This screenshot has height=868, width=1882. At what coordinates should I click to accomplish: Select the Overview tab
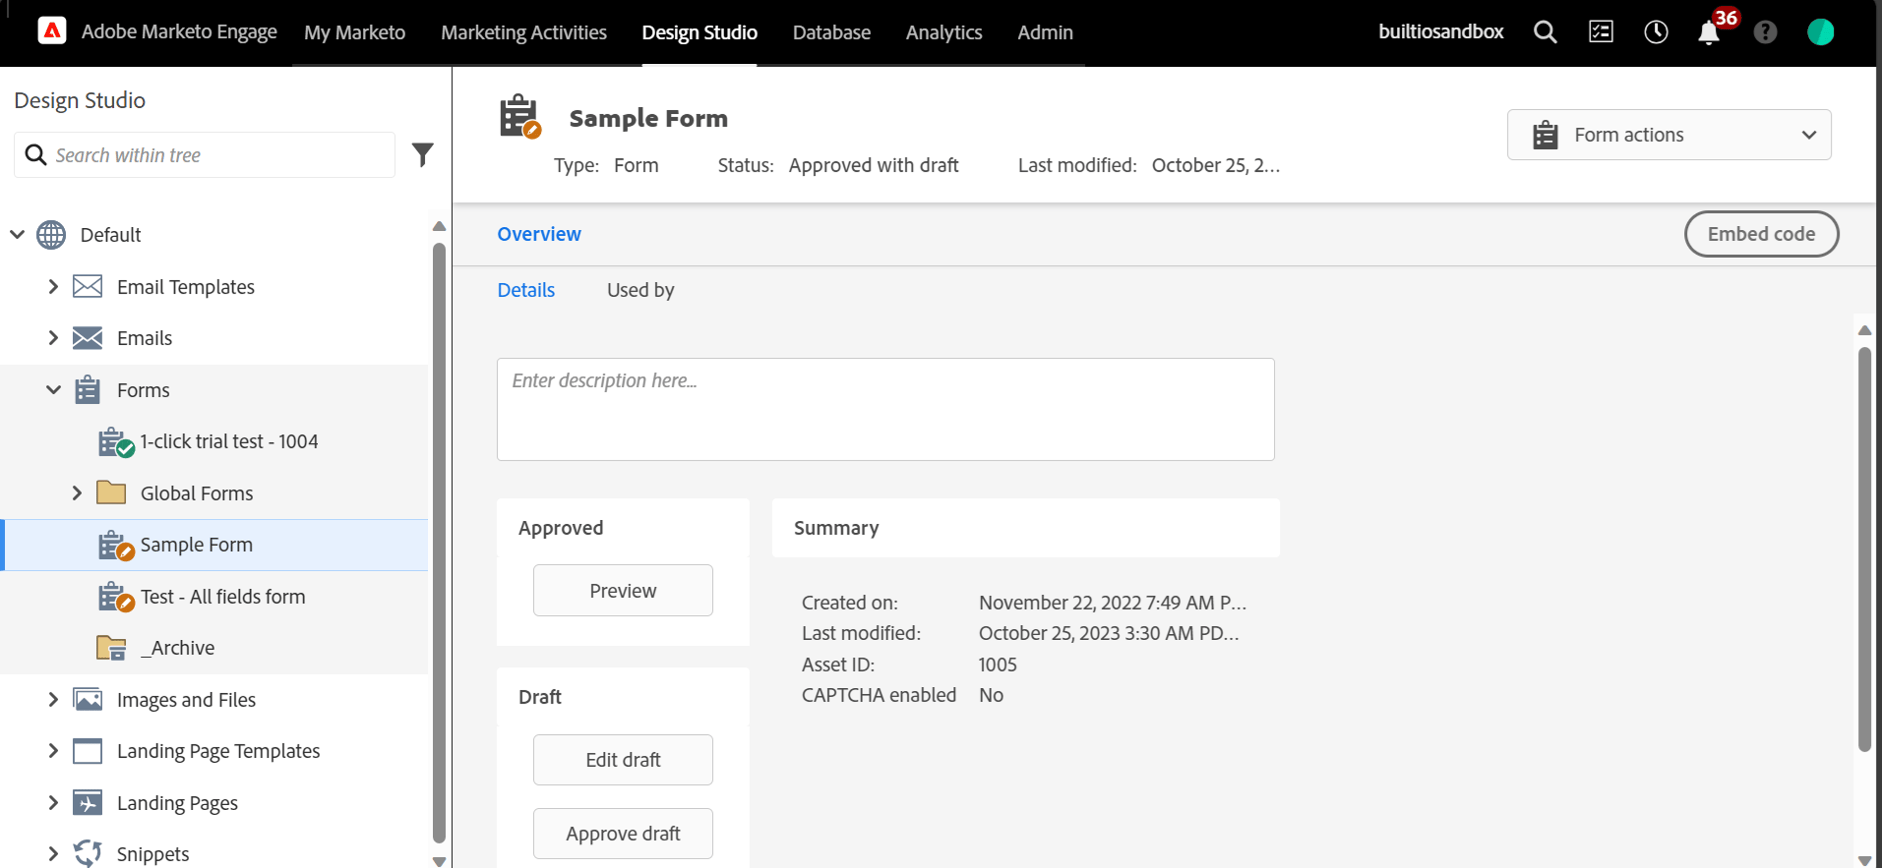coord(539,234)
